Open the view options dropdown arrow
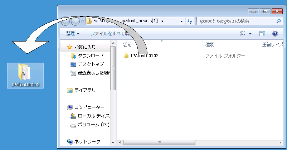Image resolution: width=287 pixels, height=150 pixels. (250, 34)
